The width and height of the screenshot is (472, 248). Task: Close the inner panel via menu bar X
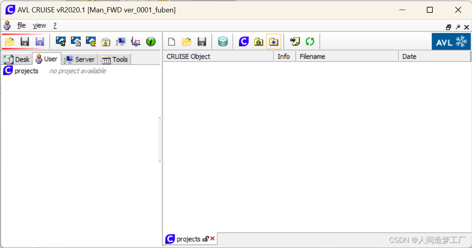[466, 27]
